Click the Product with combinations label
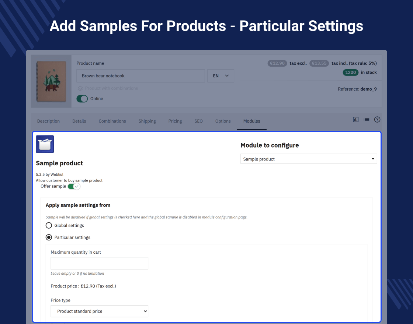413x324 pixels. pos(111,88)
